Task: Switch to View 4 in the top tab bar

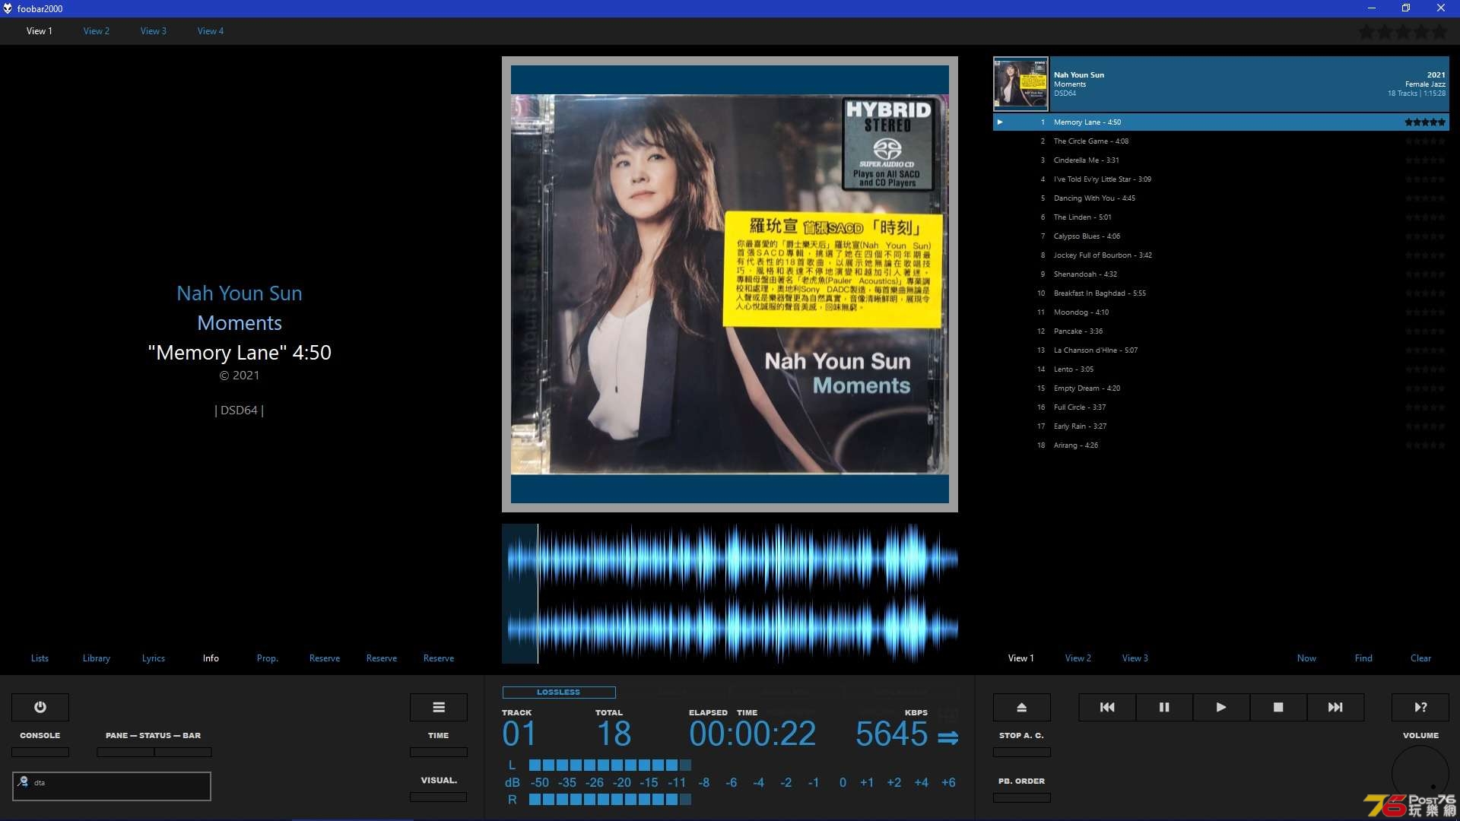Action: (211, 31)
